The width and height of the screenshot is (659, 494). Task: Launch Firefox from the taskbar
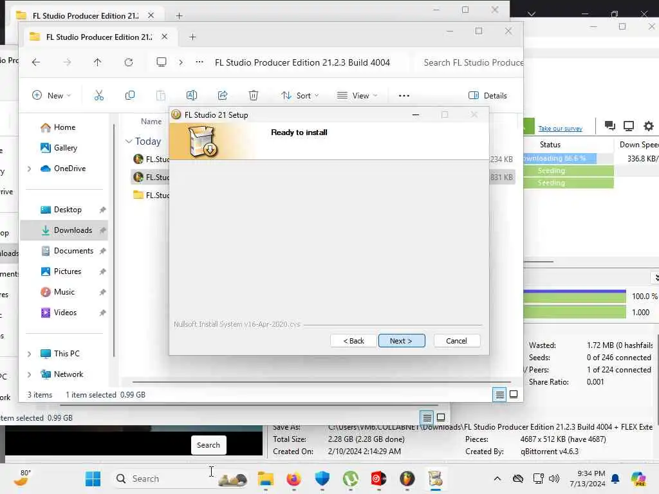(x=293, y=479)
